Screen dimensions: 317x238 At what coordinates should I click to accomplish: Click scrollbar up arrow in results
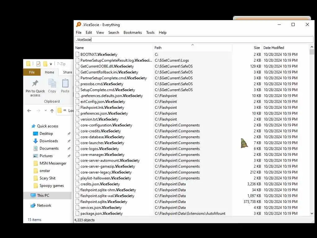[312, 47]
